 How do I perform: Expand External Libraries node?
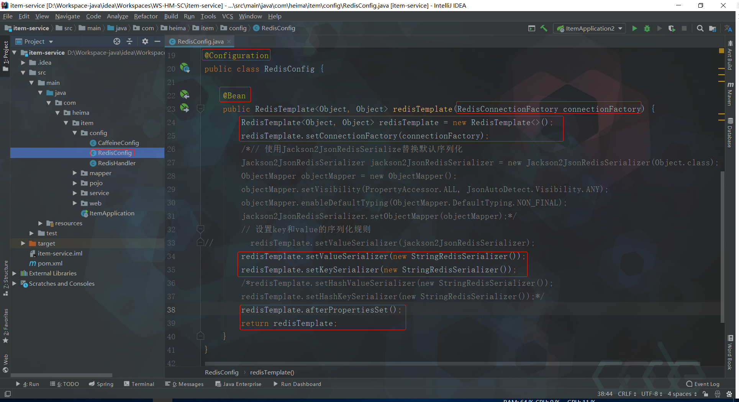coord(15,273)
